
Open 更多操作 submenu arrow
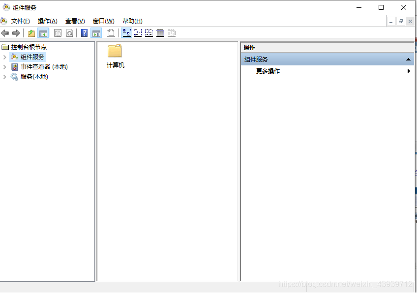point(409,71)
